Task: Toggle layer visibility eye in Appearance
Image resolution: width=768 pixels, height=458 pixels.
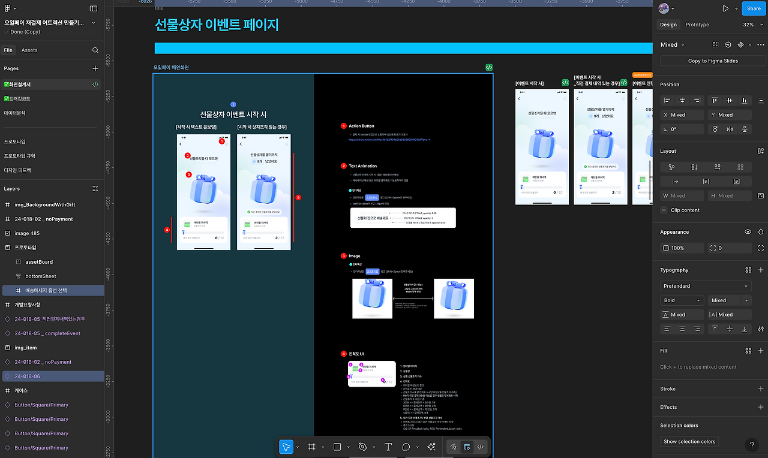Action: click(x=748, y=231)
